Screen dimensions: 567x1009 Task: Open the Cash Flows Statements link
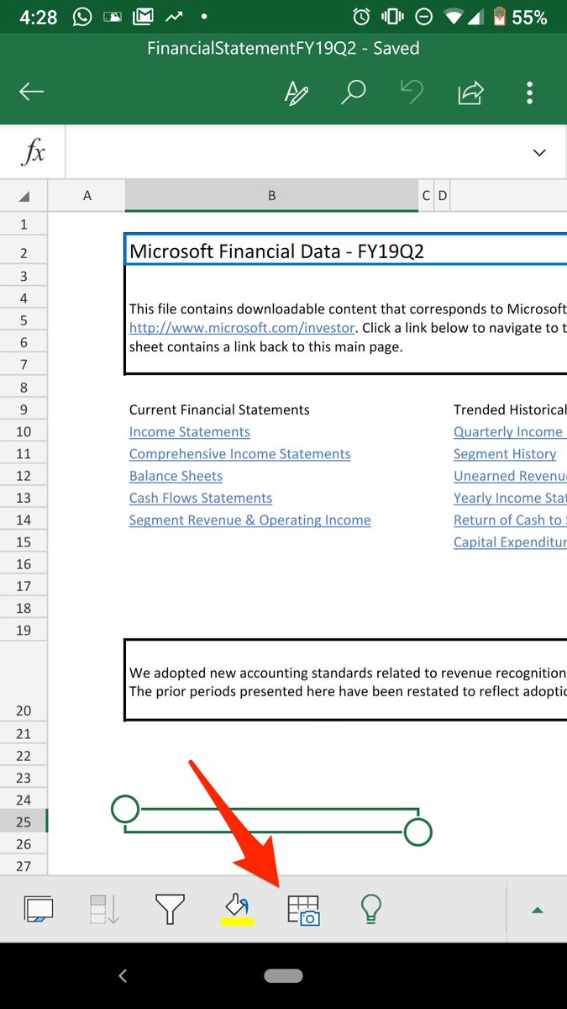(201, 498)
